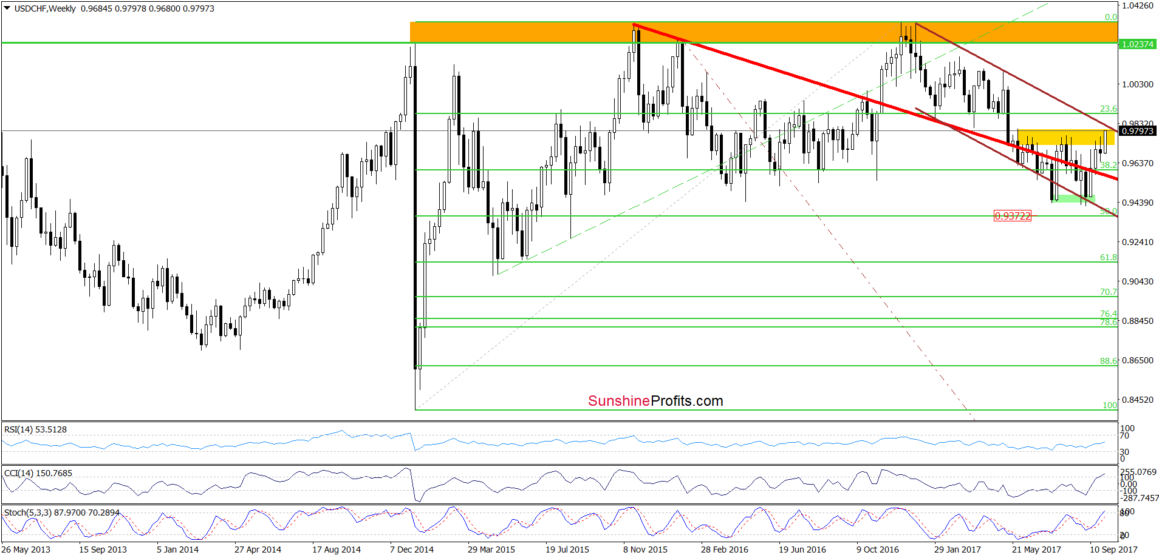1159x558 pixels.
Task: Select the yellow resistance box near 0.97973
Action: [x=1066, y=138]
